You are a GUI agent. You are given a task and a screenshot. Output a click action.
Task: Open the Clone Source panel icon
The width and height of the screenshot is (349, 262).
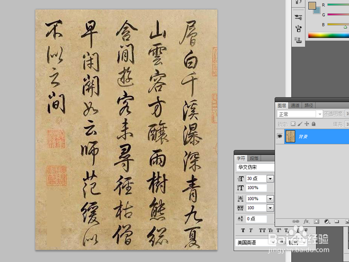click(x=298, y=40)
